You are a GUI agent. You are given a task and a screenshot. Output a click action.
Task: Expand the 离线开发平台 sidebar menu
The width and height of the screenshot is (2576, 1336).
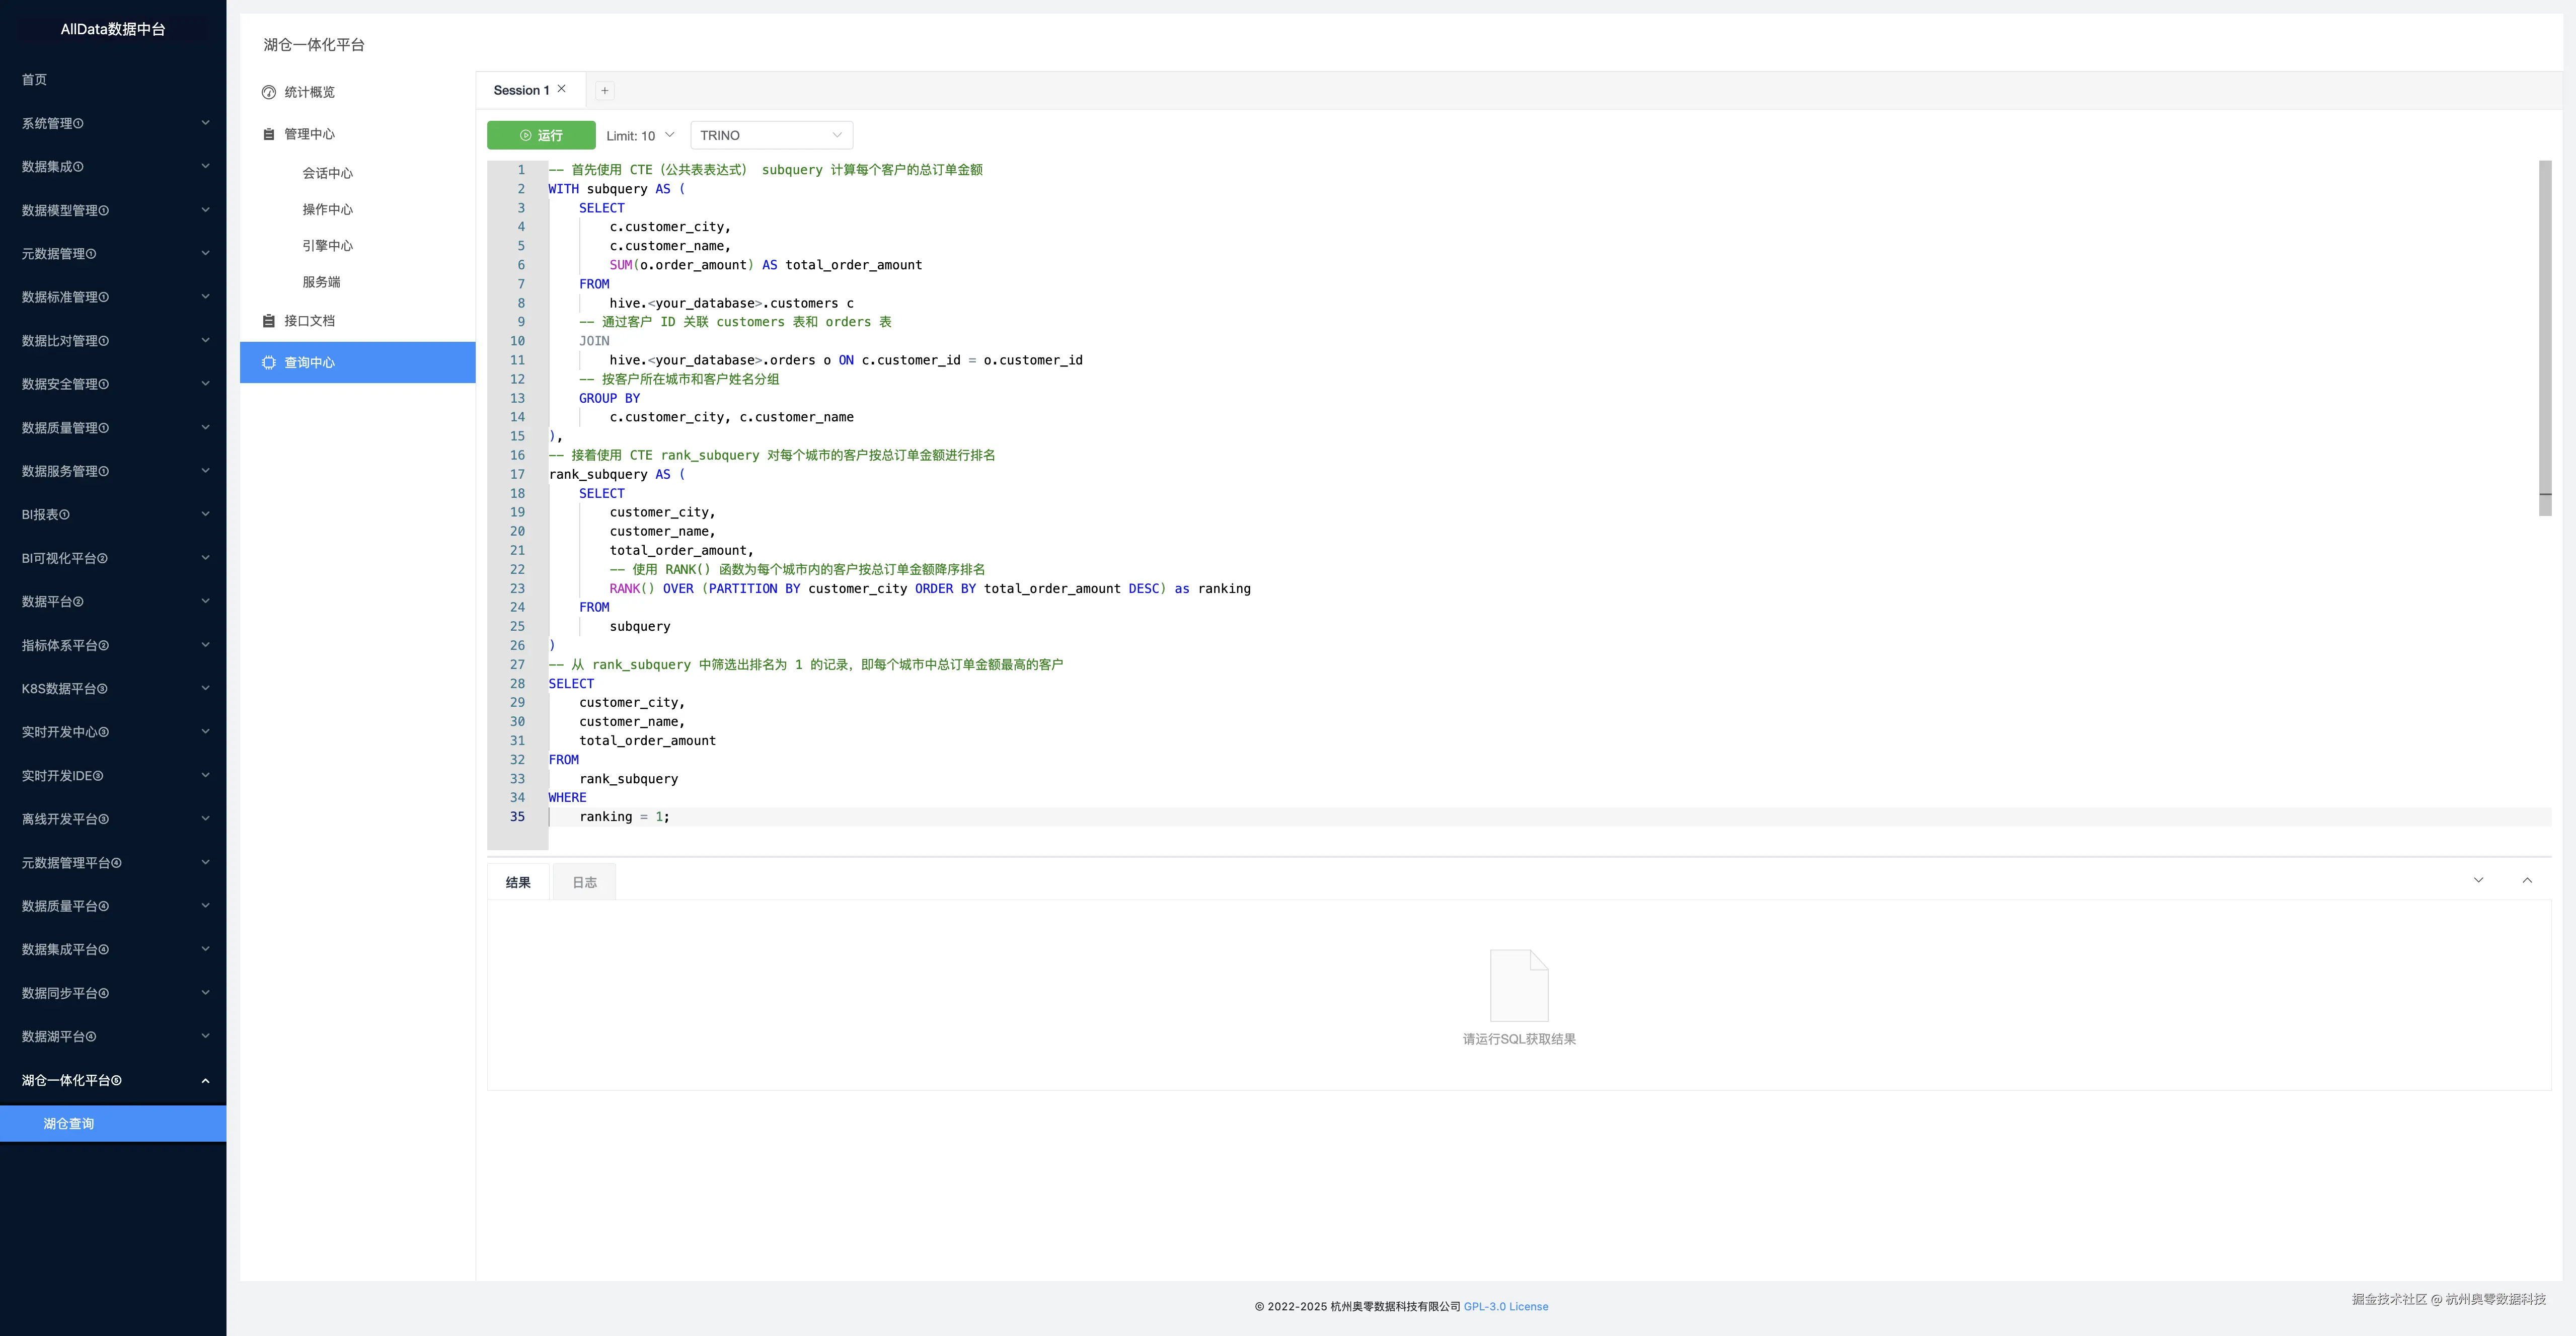(x=113, y=819)
